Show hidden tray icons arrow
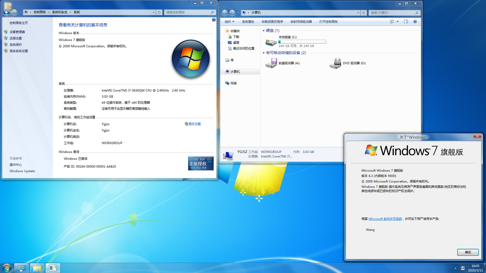The height and width of the screenshot is (273, 486). 455,268
